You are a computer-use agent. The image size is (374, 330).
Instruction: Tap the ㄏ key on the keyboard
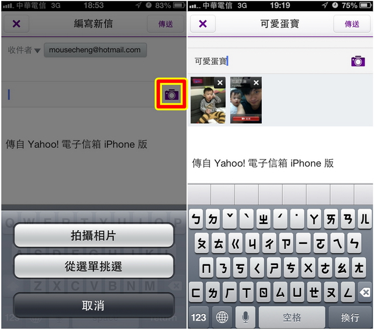coord(230,292)
